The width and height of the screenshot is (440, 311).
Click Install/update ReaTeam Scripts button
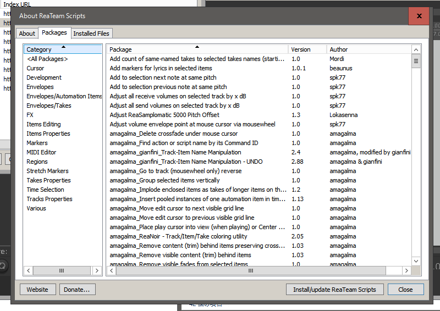point(334,290)
